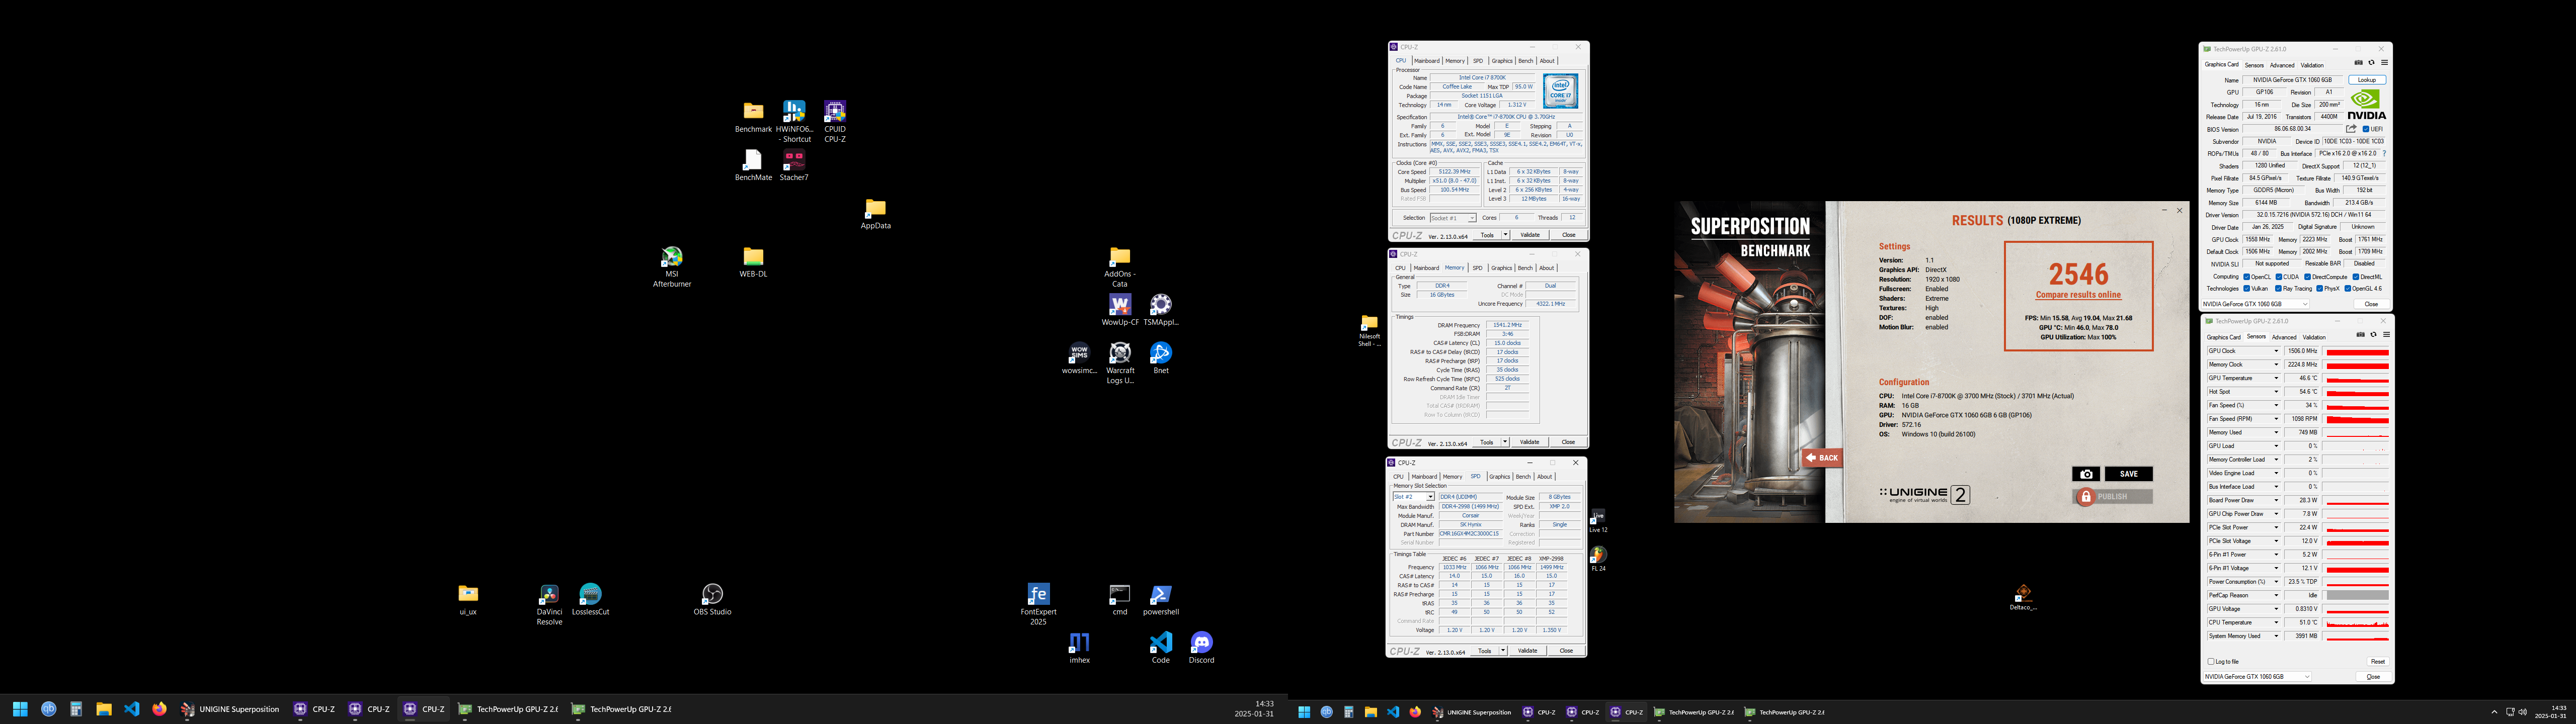2576x724 pixels.
Task: Open Graphics Card tab in GPU-Z Sensors window
Action: pos(2224,337)
